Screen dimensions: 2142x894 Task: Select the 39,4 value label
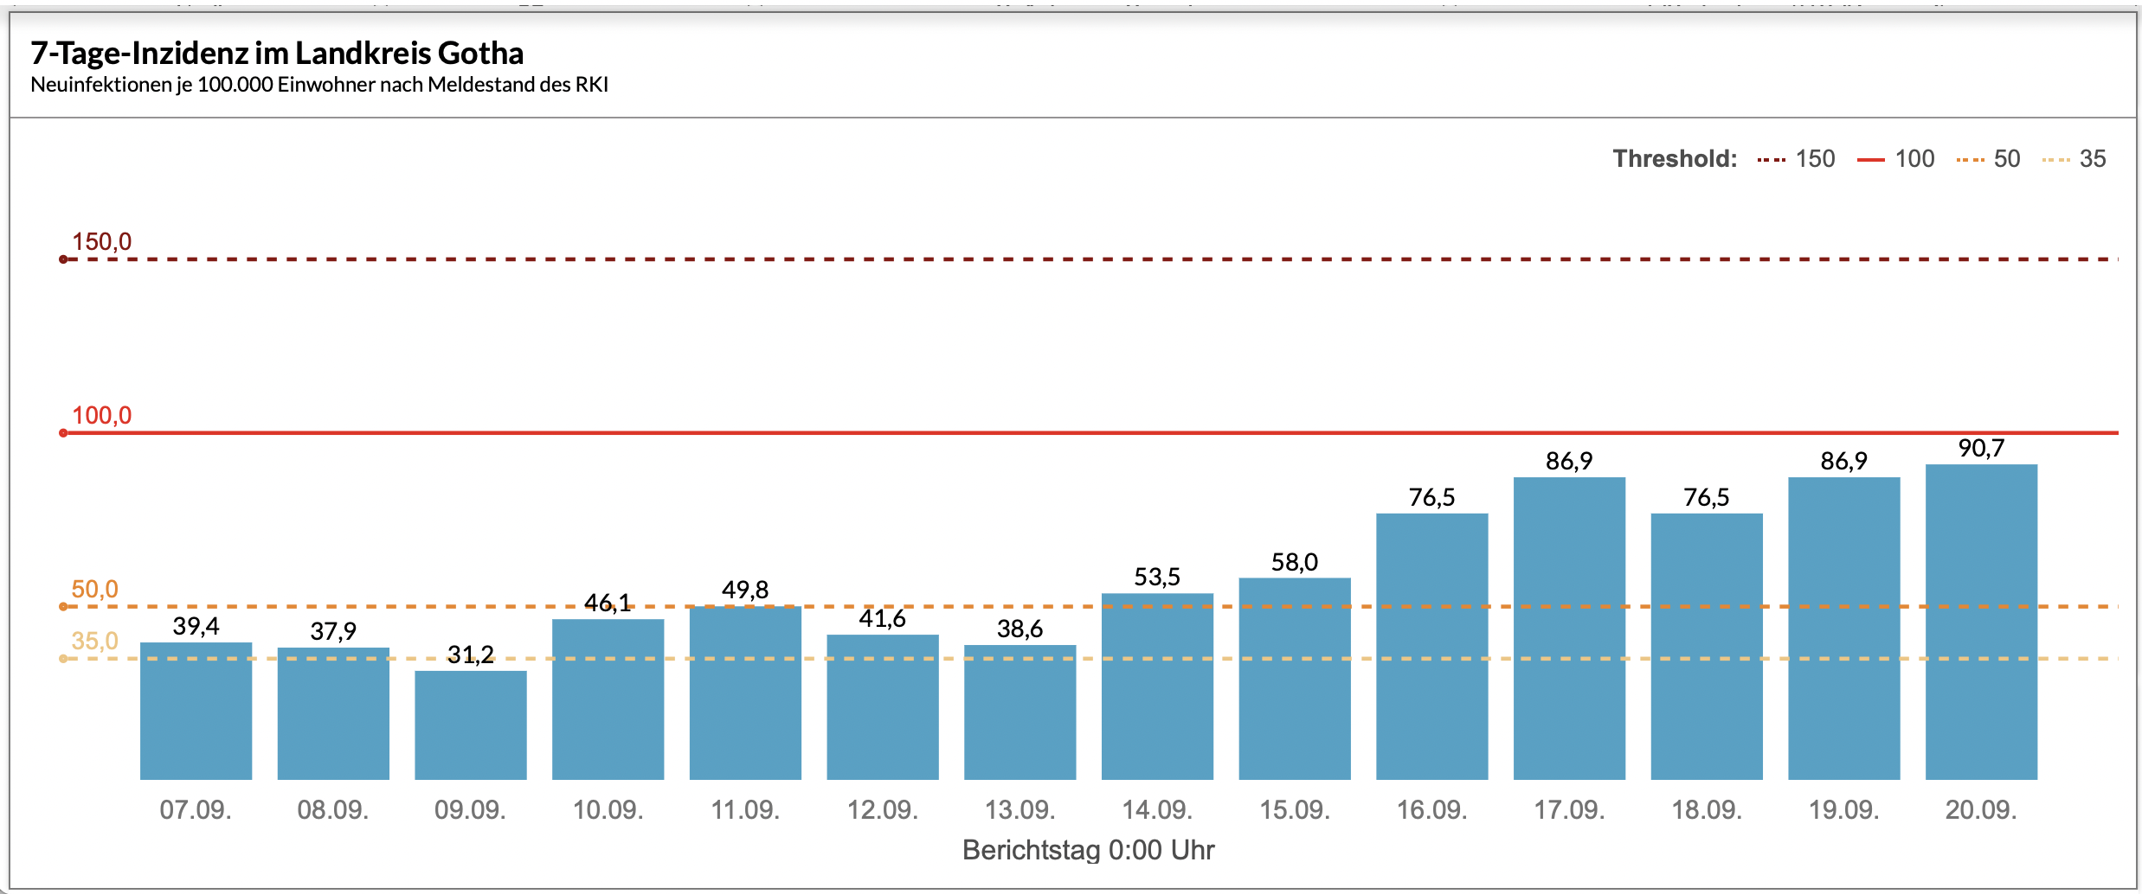(x=196, y=626)
